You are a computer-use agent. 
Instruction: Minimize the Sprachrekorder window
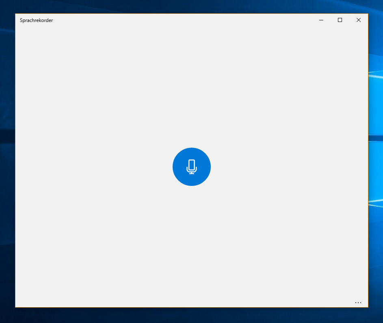pos(321,20)
